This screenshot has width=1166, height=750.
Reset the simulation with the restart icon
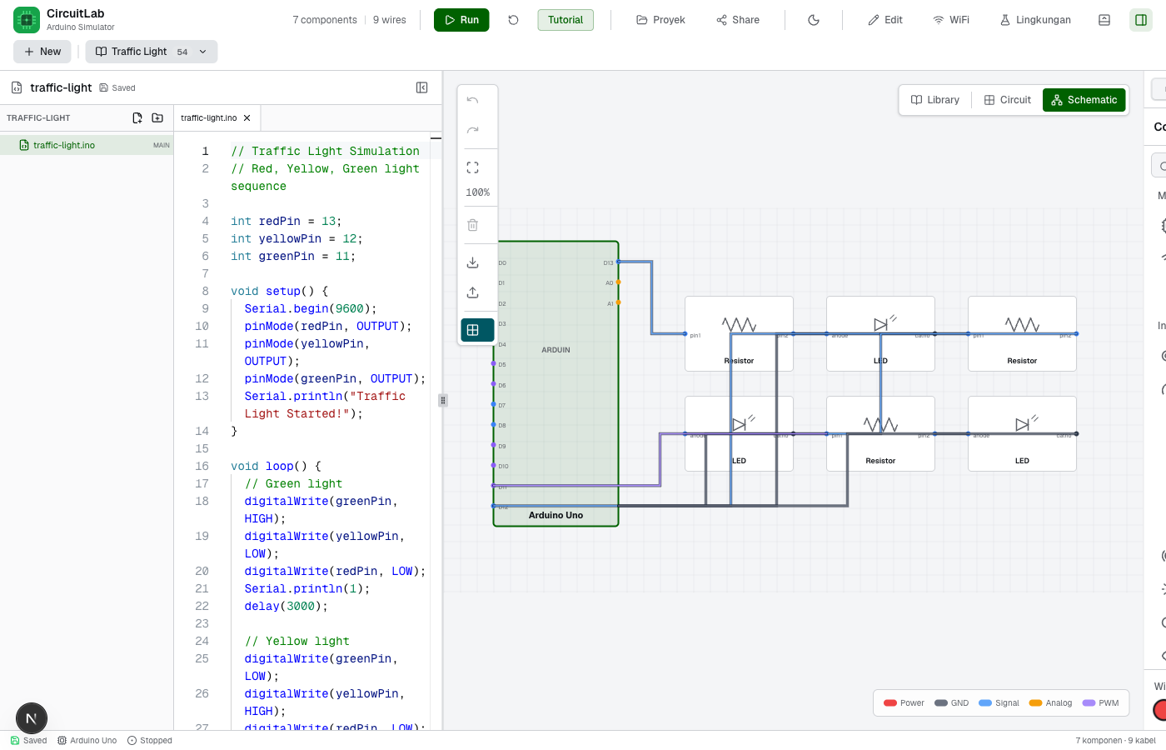(514, 20)
